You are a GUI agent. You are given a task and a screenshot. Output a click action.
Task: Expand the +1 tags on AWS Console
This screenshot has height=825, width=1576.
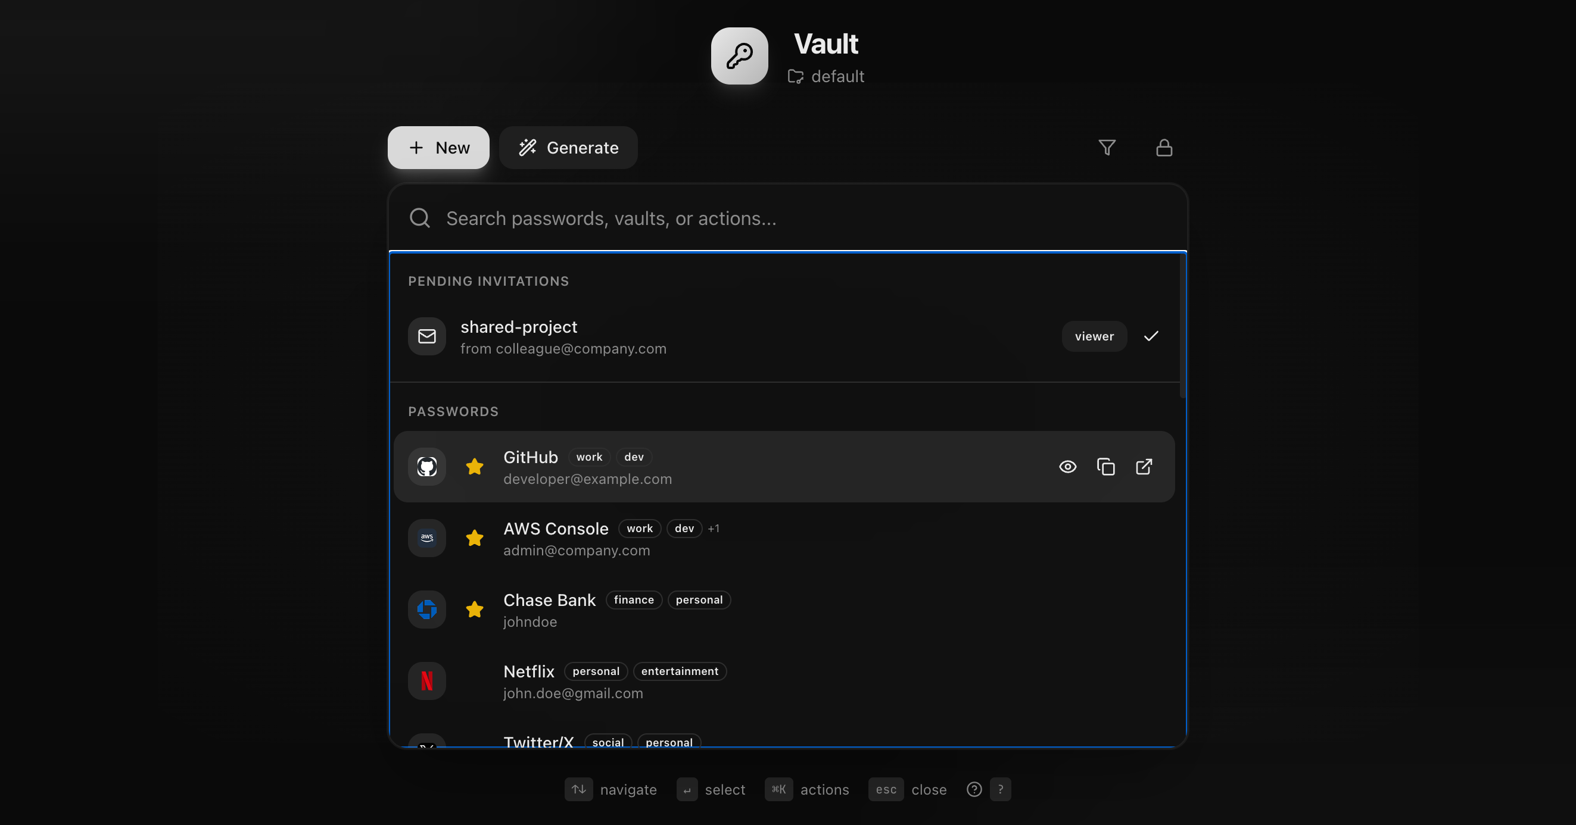pyautogui.click(x=714, y=529)
